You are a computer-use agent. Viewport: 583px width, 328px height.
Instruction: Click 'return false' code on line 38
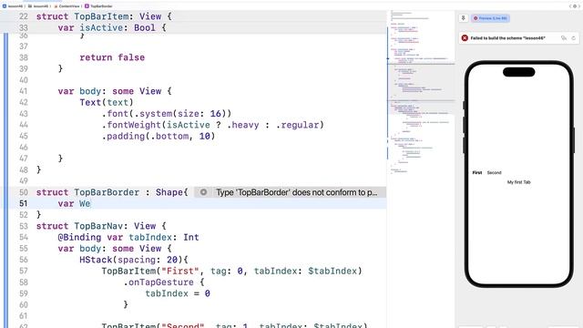pos(112,57)
